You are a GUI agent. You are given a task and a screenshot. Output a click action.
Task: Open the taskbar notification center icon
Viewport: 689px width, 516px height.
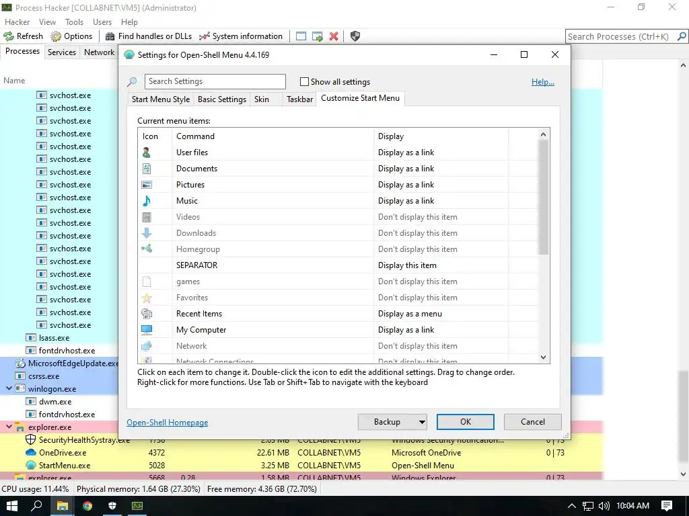(x=667, y=506)
